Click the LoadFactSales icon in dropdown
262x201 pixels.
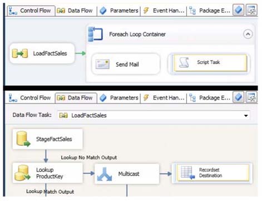tap(63, 115)
